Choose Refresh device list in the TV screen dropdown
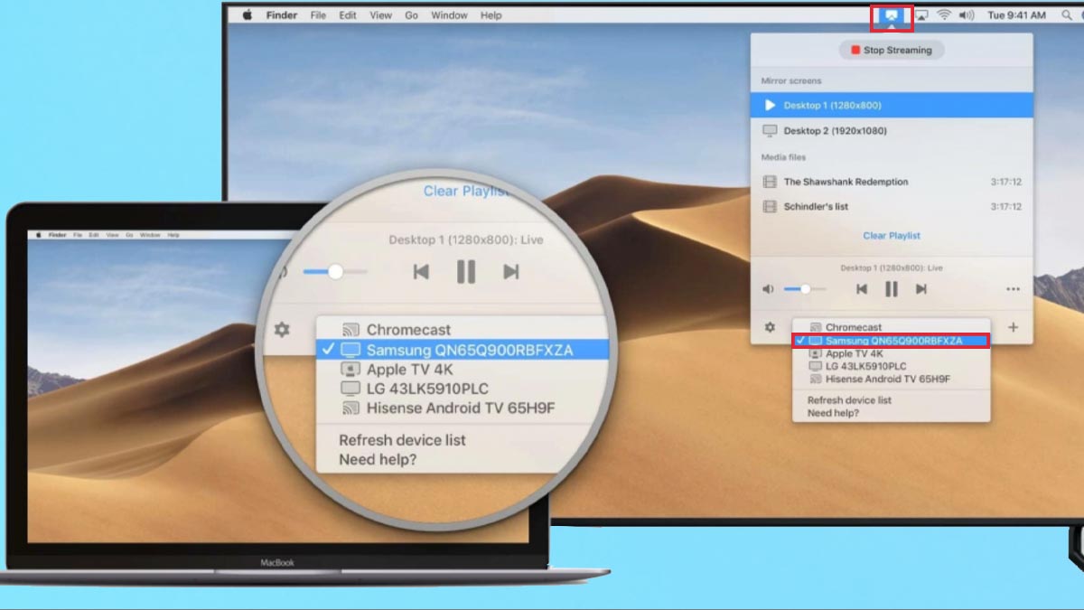Screen dimensions: 1084x610 pos(849,400)
